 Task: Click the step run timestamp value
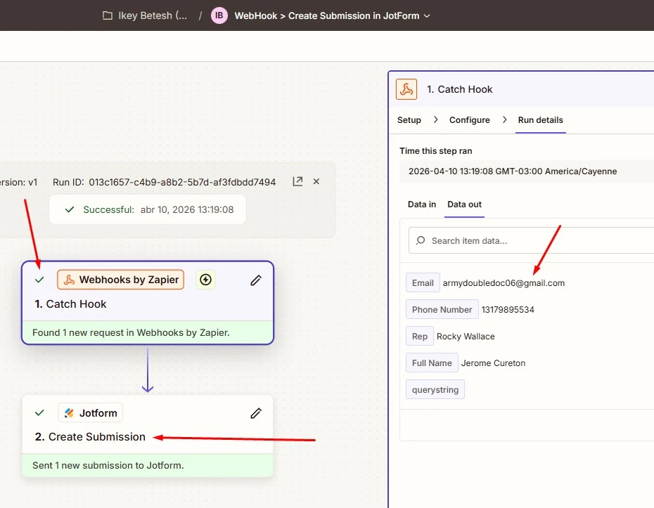pos(513,171)
